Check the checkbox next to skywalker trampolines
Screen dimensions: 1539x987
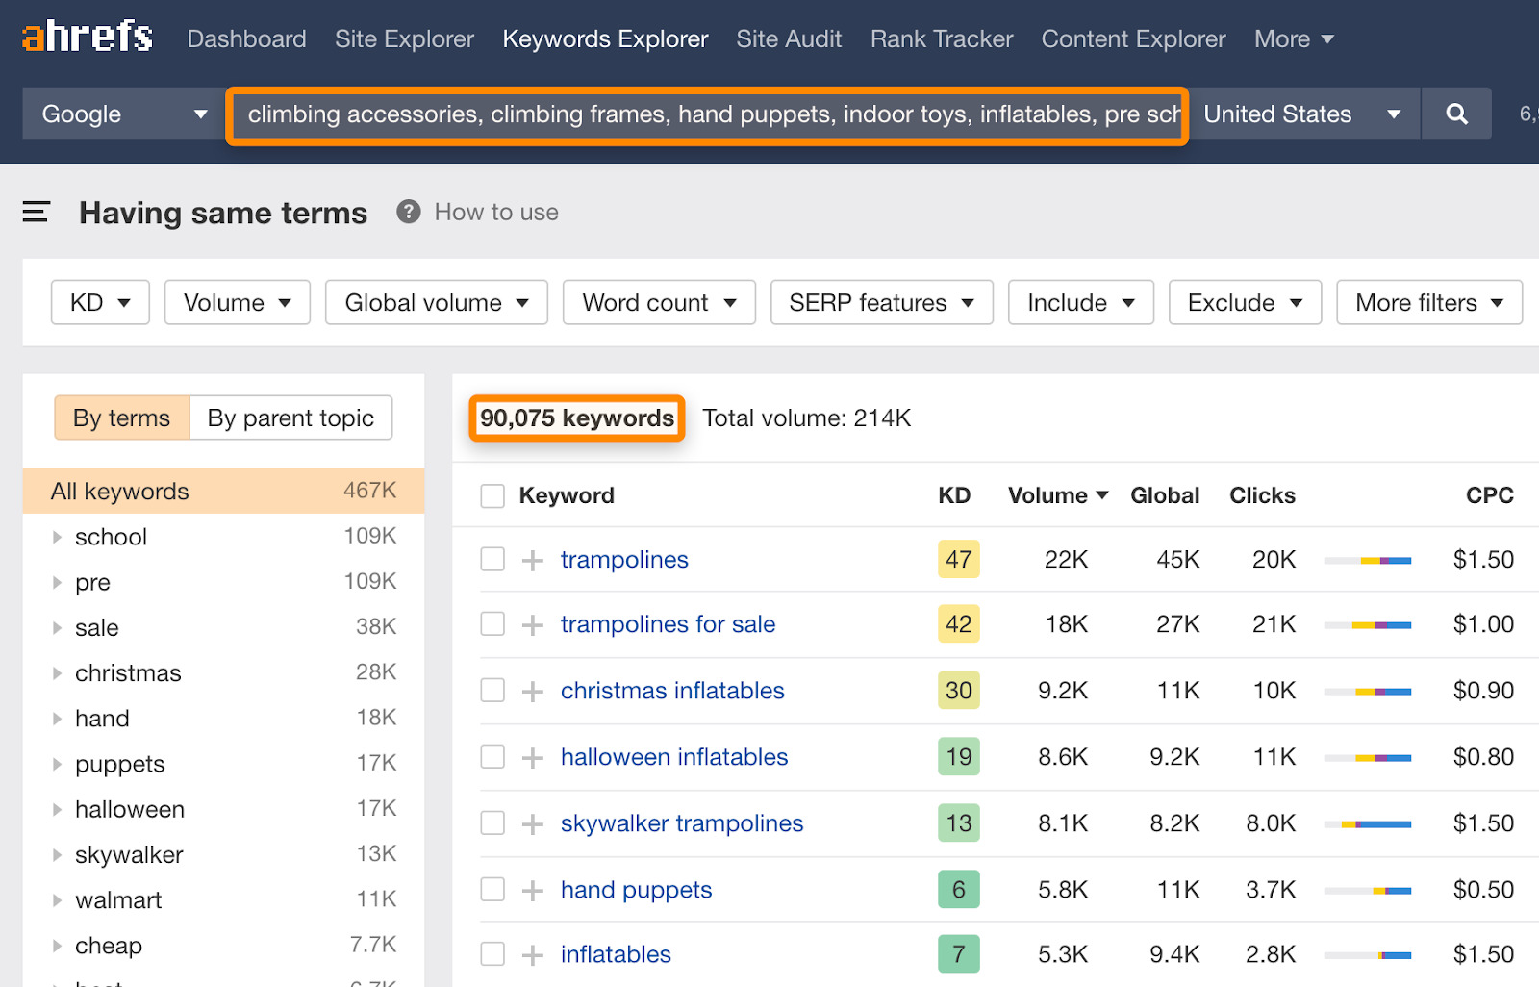click(x=492, y=822)
